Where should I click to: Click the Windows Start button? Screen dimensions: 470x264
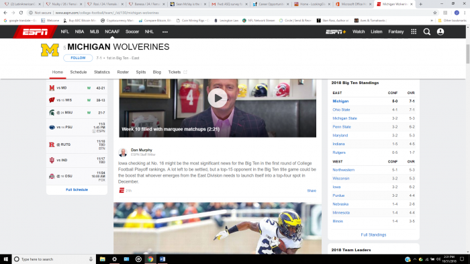(x=5, y=259)
